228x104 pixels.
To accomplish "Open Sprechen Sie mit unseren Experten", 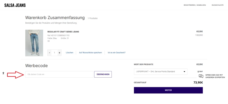I will click(x=215, y=76).
